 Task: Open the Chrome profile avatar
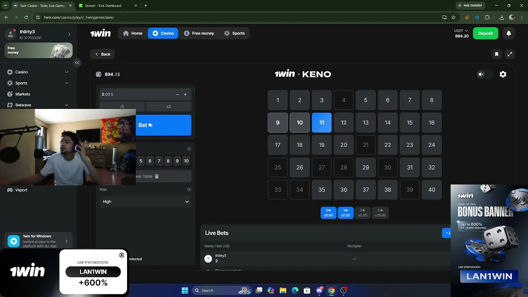point(512,17)
